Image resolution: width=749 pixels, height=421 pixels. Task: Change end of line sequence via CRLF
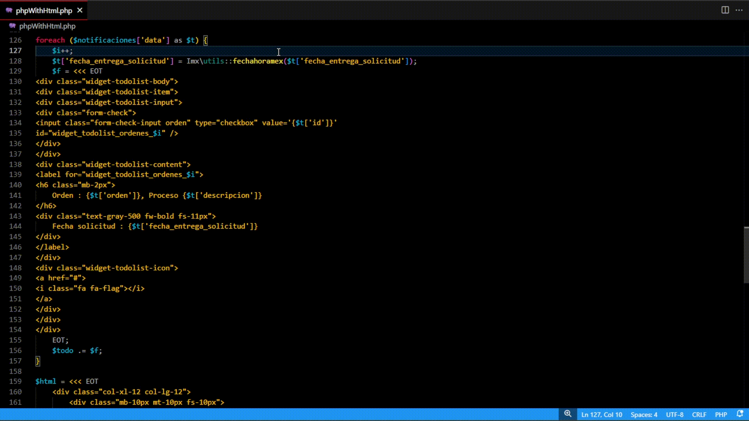699,414
